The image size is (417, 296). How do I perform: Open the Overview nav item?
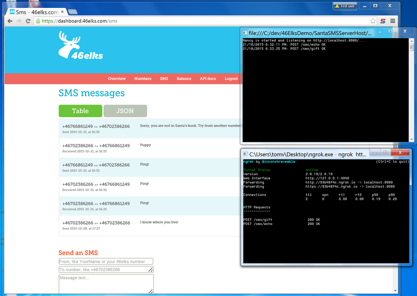(x=117, y=78)
